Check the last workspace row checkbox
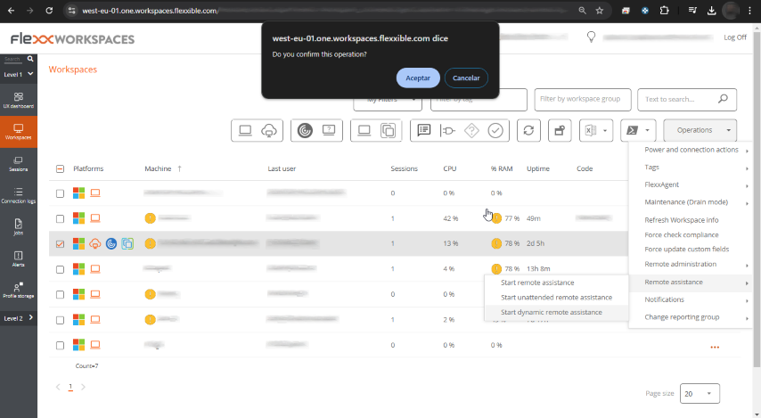 tap(60, 345)
